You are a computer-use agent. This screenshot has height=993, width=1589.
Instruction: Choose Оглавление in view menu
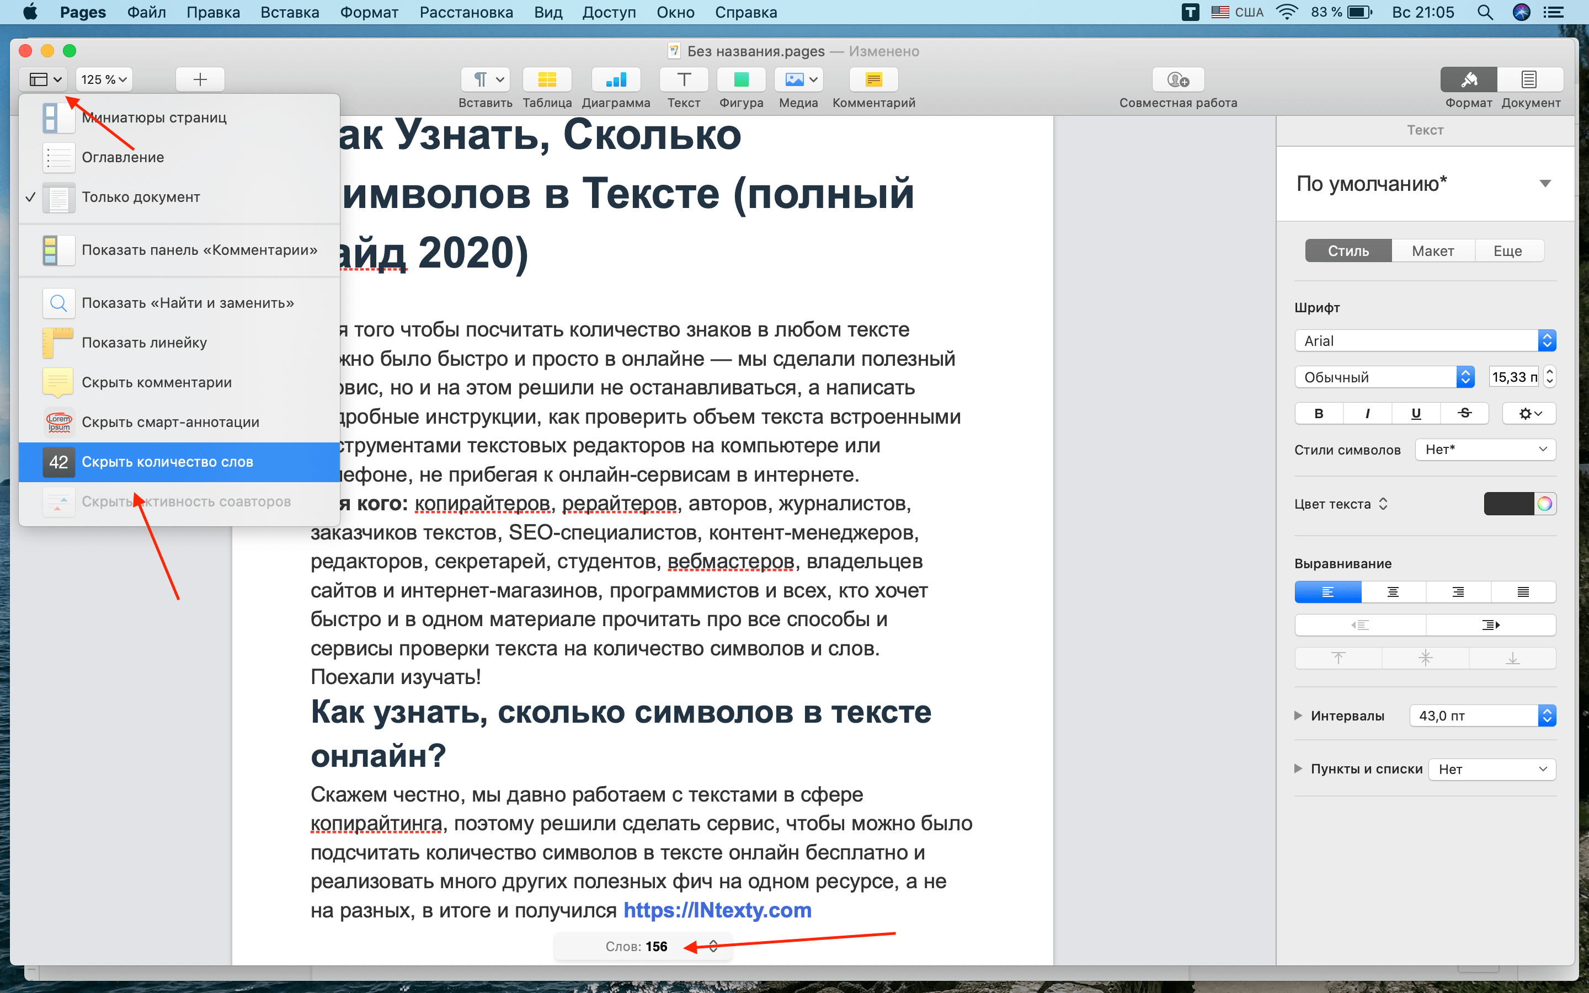(x=179, y=157)
